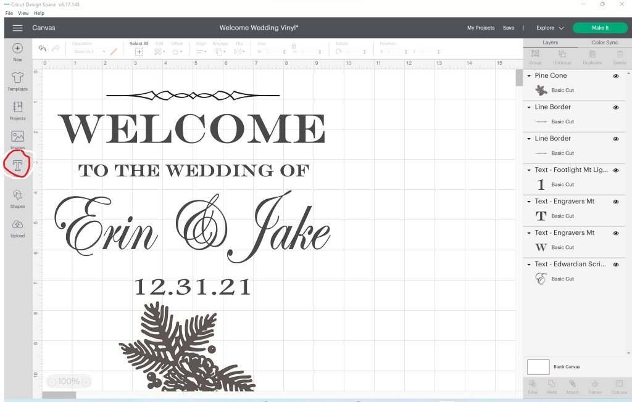The width and height of the screenshot is (632, 402).
Task: Hide the Engravers Mt layer with T thumbnail
Action: (616, 202)
